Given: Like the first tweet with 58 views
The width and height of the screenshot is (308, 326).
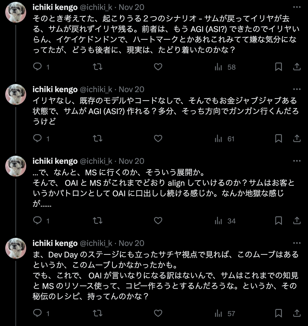Looking at the screenshot, I should 158,67.
